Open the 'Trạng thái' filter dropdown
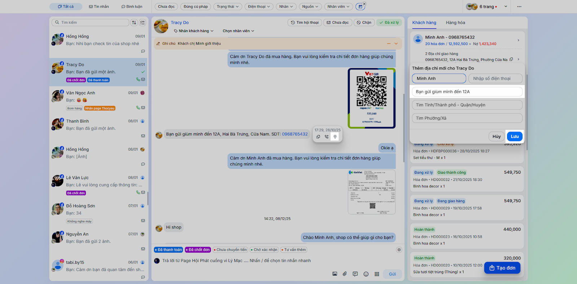This screenshot has height=284, width=577. pos(228,6)
